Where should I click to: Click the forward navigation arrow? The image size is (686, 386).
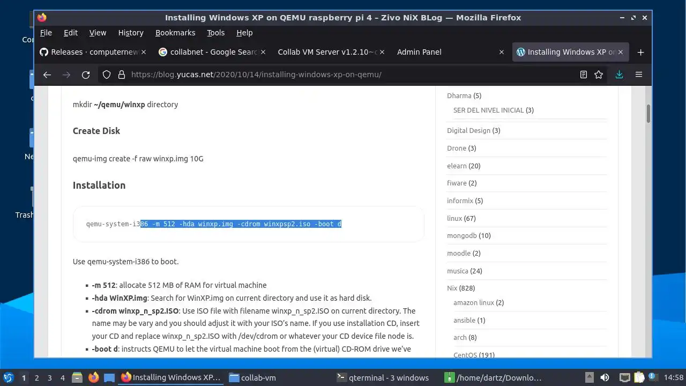click(66, 75)
